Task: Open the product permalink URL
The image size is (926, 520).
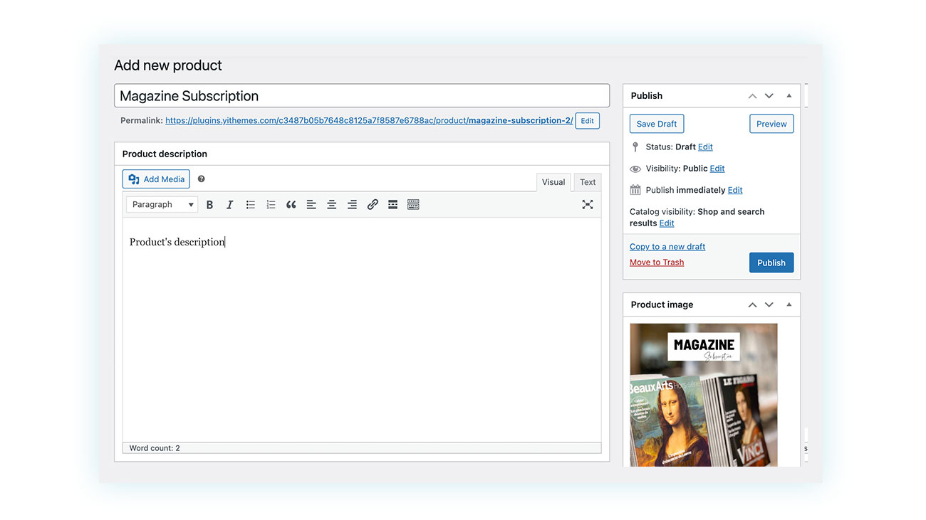Action: (x=369, y=121)
